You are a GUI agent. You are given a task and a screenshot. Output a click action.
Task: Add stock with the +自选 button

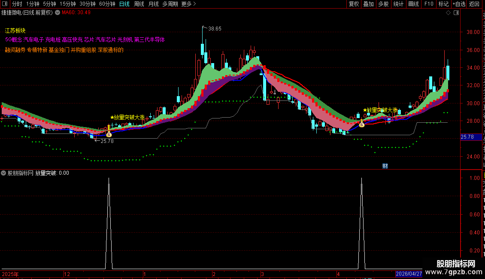459,4
